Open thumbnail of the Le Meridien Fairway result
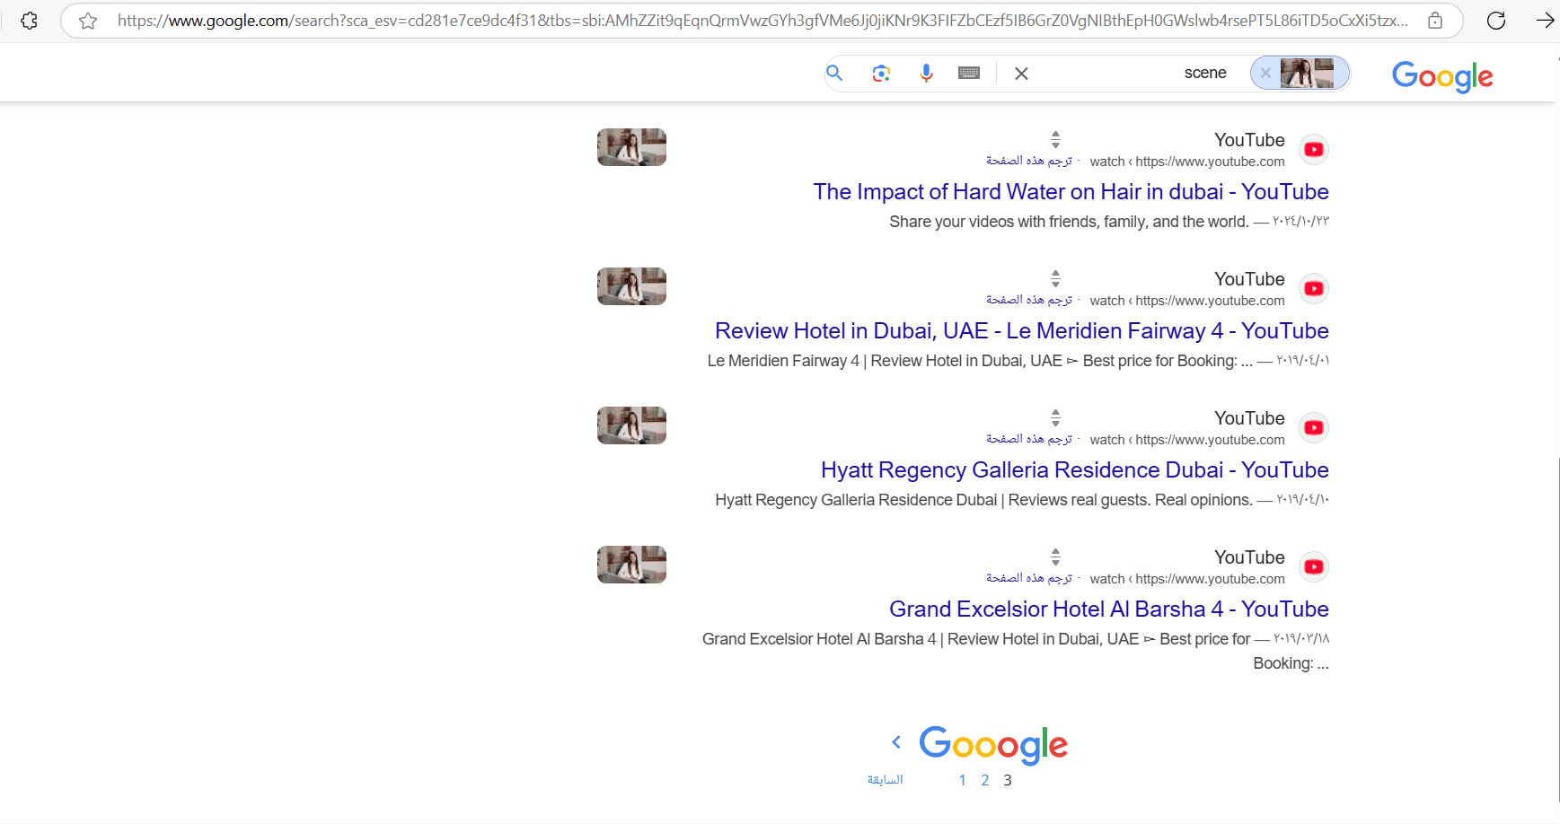 point(631,286)
